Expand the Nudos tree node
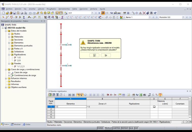 click(9, 34)
